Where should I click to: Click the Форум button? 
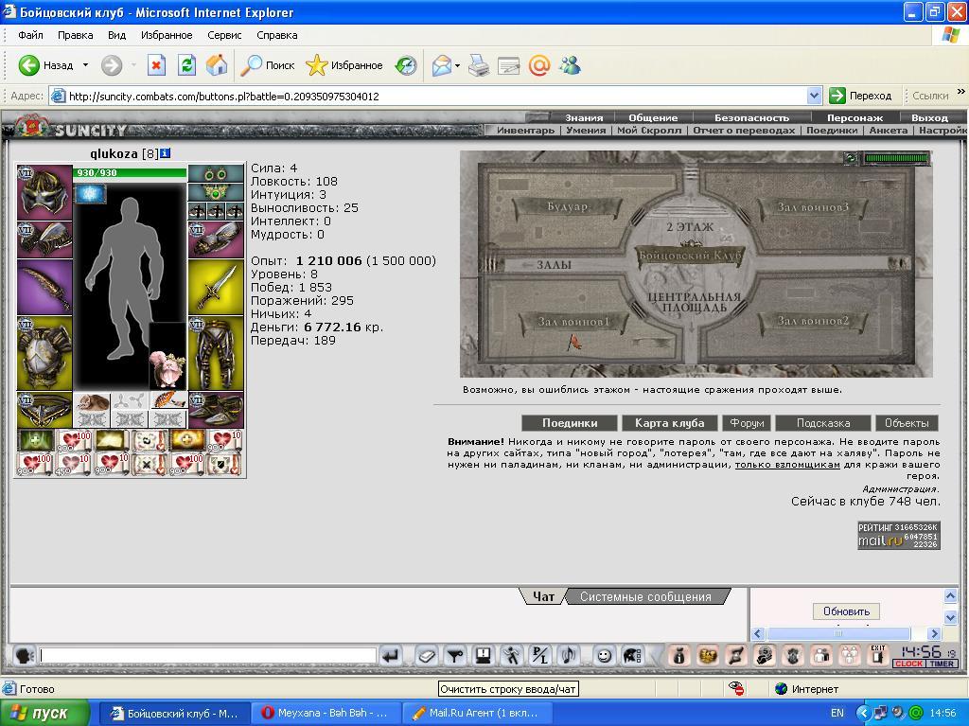point(747,423)
